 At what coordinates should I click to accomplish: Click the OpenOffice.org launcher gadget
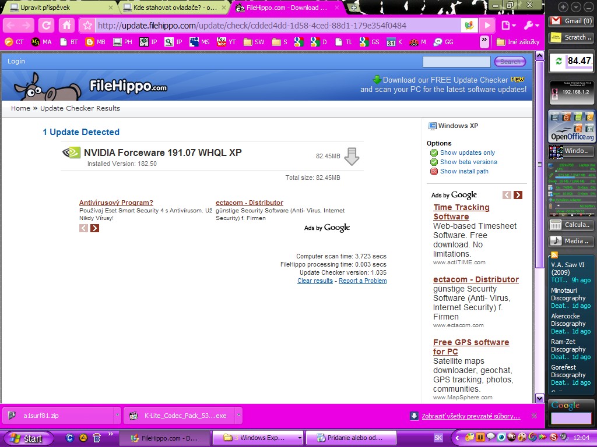click(571, 126)
